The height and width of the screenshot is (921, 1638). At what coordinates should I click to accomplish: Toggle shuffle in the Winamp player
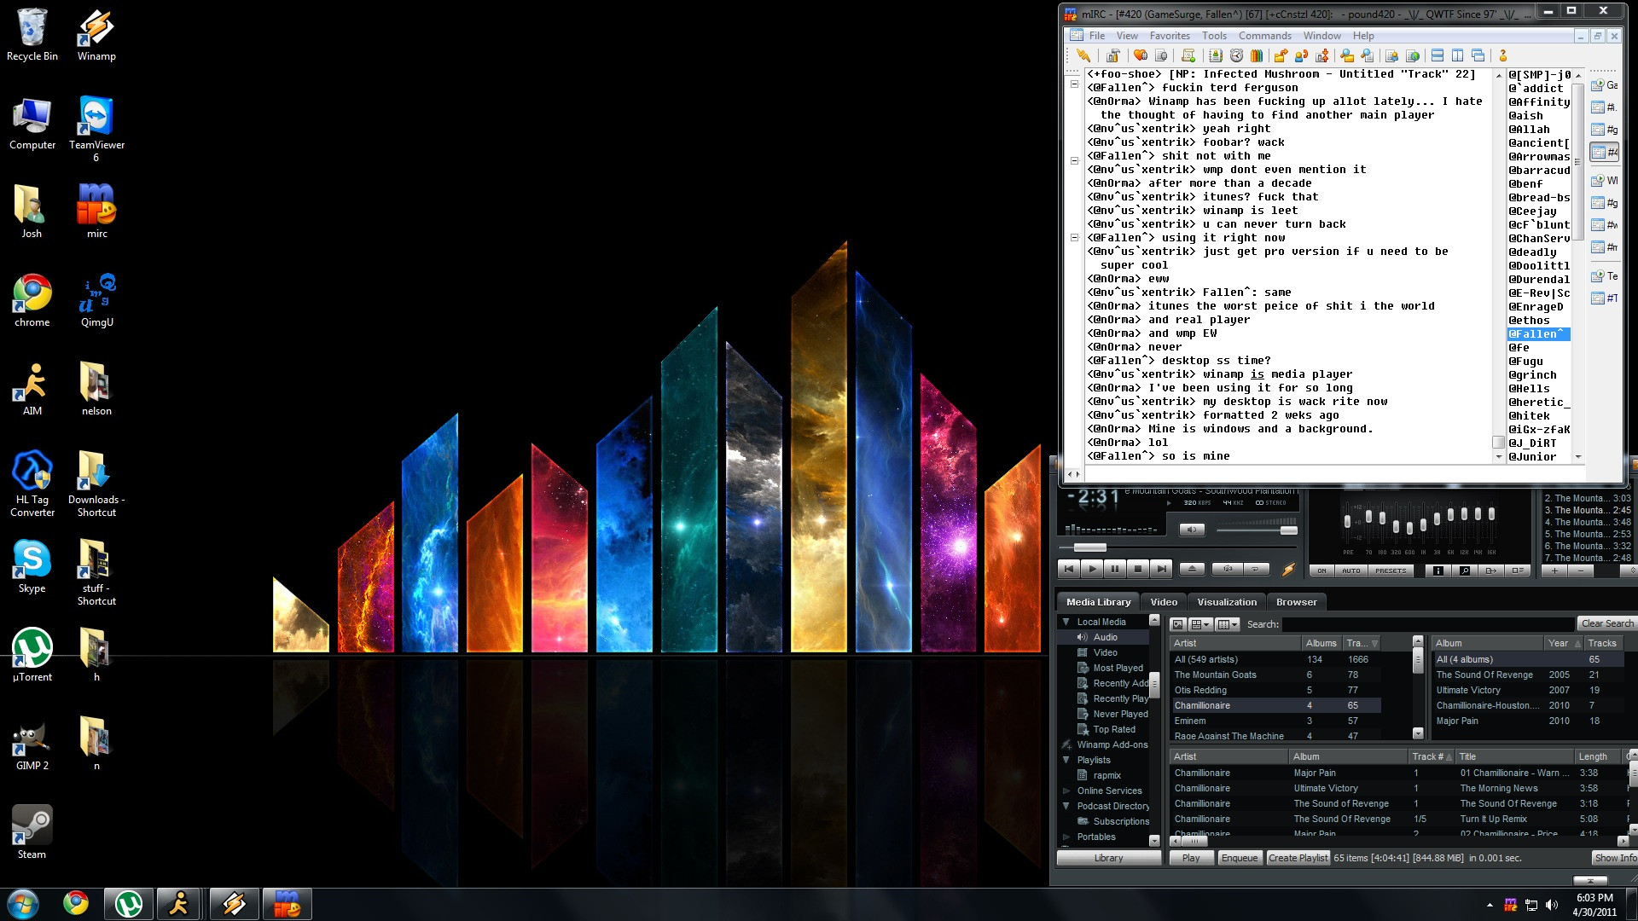(1228, 569)
